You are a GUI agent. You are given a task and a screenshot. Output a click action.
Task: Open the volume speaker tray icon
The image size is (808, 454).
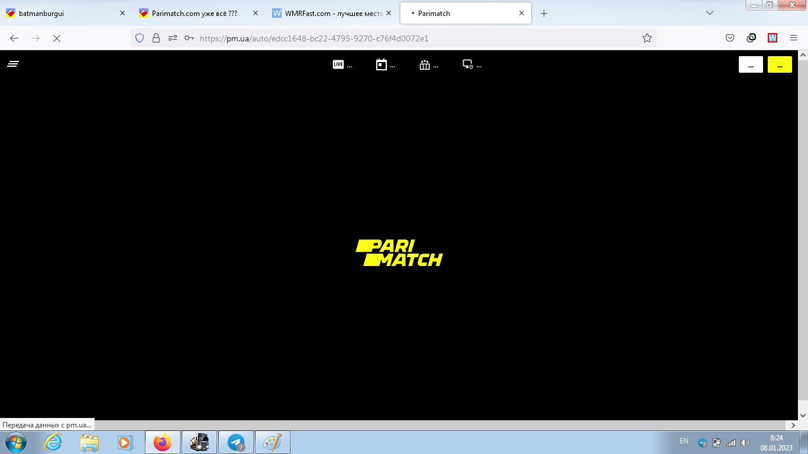click(745, 443)
